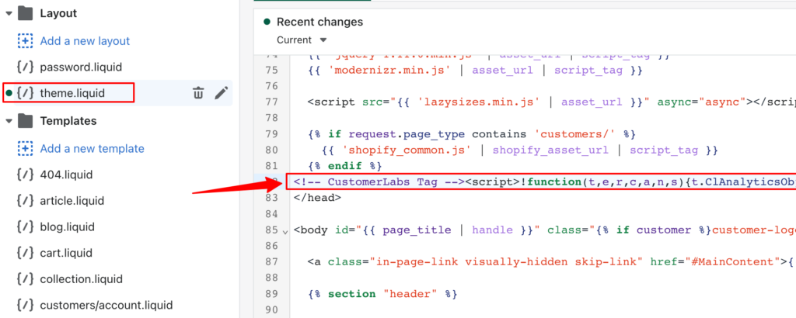The width and height of the screenshot is (796, 318).
Task: Click line number 79 in the gutter
Action: pos(271,134)
